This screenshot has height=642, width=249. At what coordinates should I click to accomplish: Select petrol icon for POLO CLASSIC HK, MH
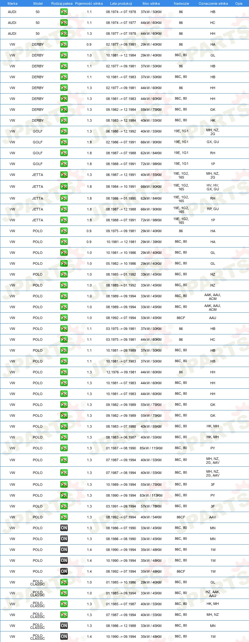64,604
